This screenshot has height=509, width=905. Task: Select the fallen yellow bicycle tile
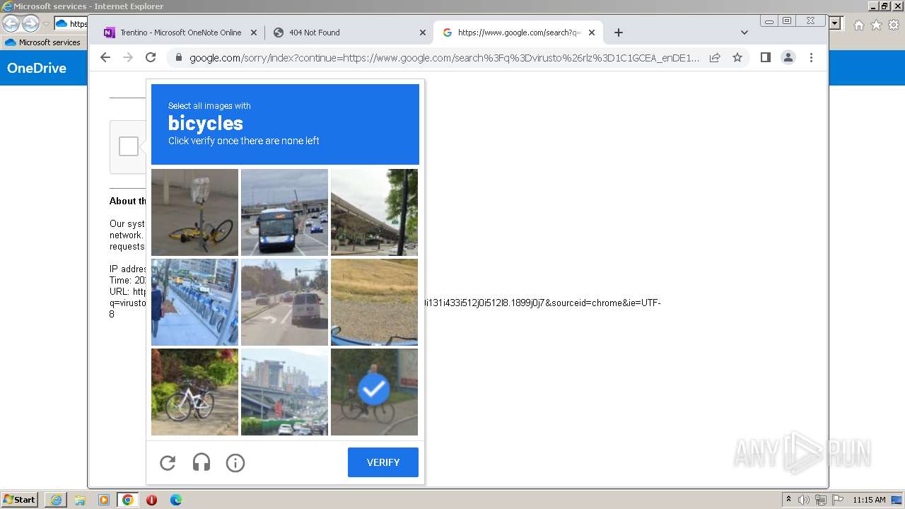coord(194,212)
